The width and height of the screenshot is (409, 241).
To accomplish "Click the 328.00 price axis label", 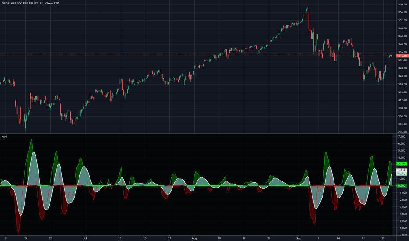I will (402, 68).
